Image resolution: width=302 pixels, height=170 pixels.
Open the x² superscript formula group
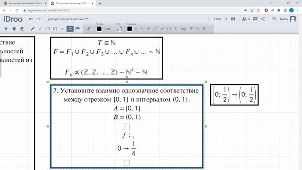point(162,28)
